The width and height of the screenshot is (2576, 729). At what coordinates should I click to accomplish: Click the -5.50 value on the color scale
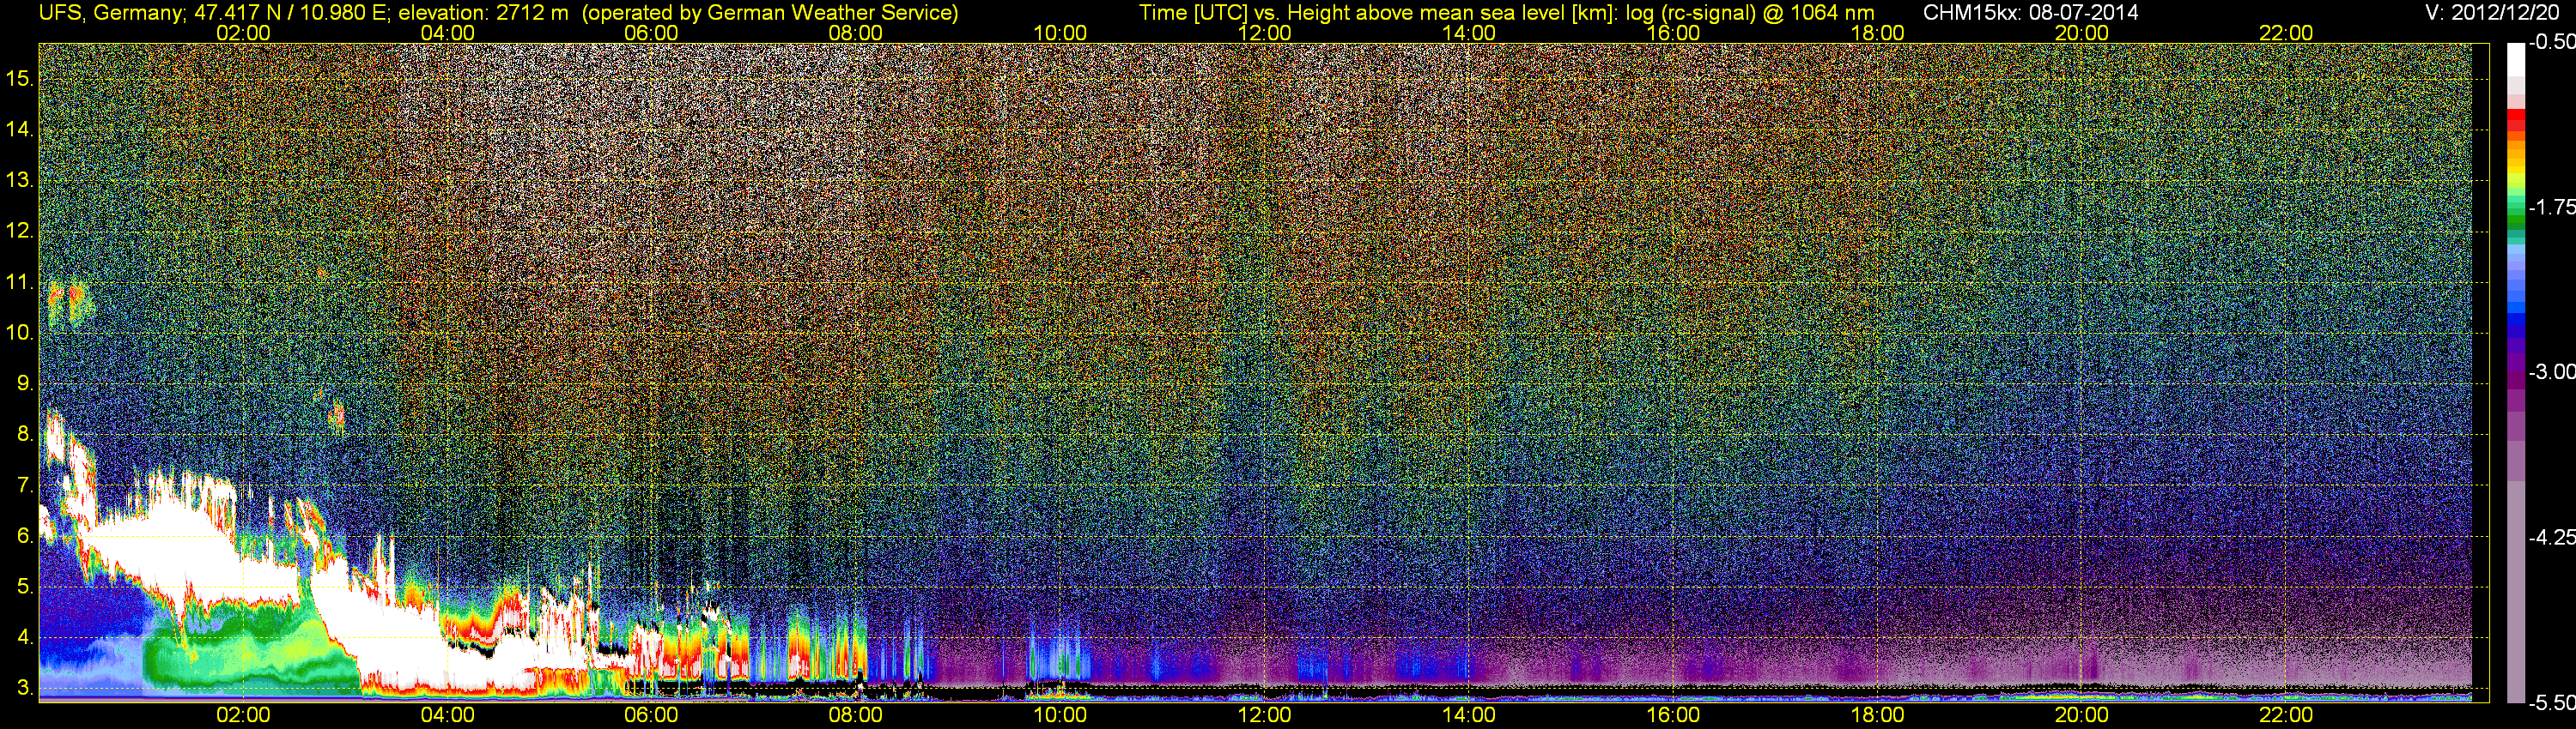[x=2552, y=702]
